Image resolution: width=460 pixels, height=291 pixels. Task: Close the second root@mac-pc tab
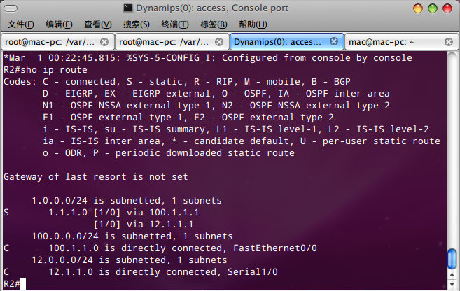pyautogui.click(x=219, y=42)
